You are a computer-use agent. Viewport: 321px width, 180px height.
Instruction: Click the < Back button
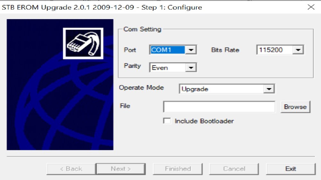point(71,169)
